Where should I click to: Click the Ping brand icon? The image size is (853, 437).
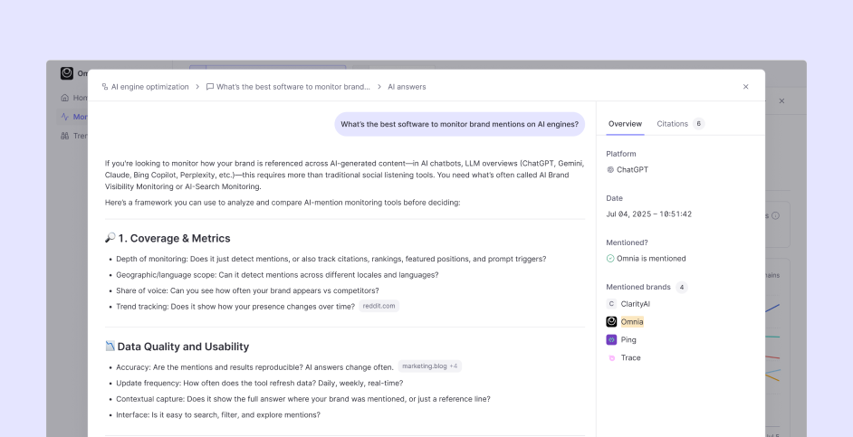[611, 339]
